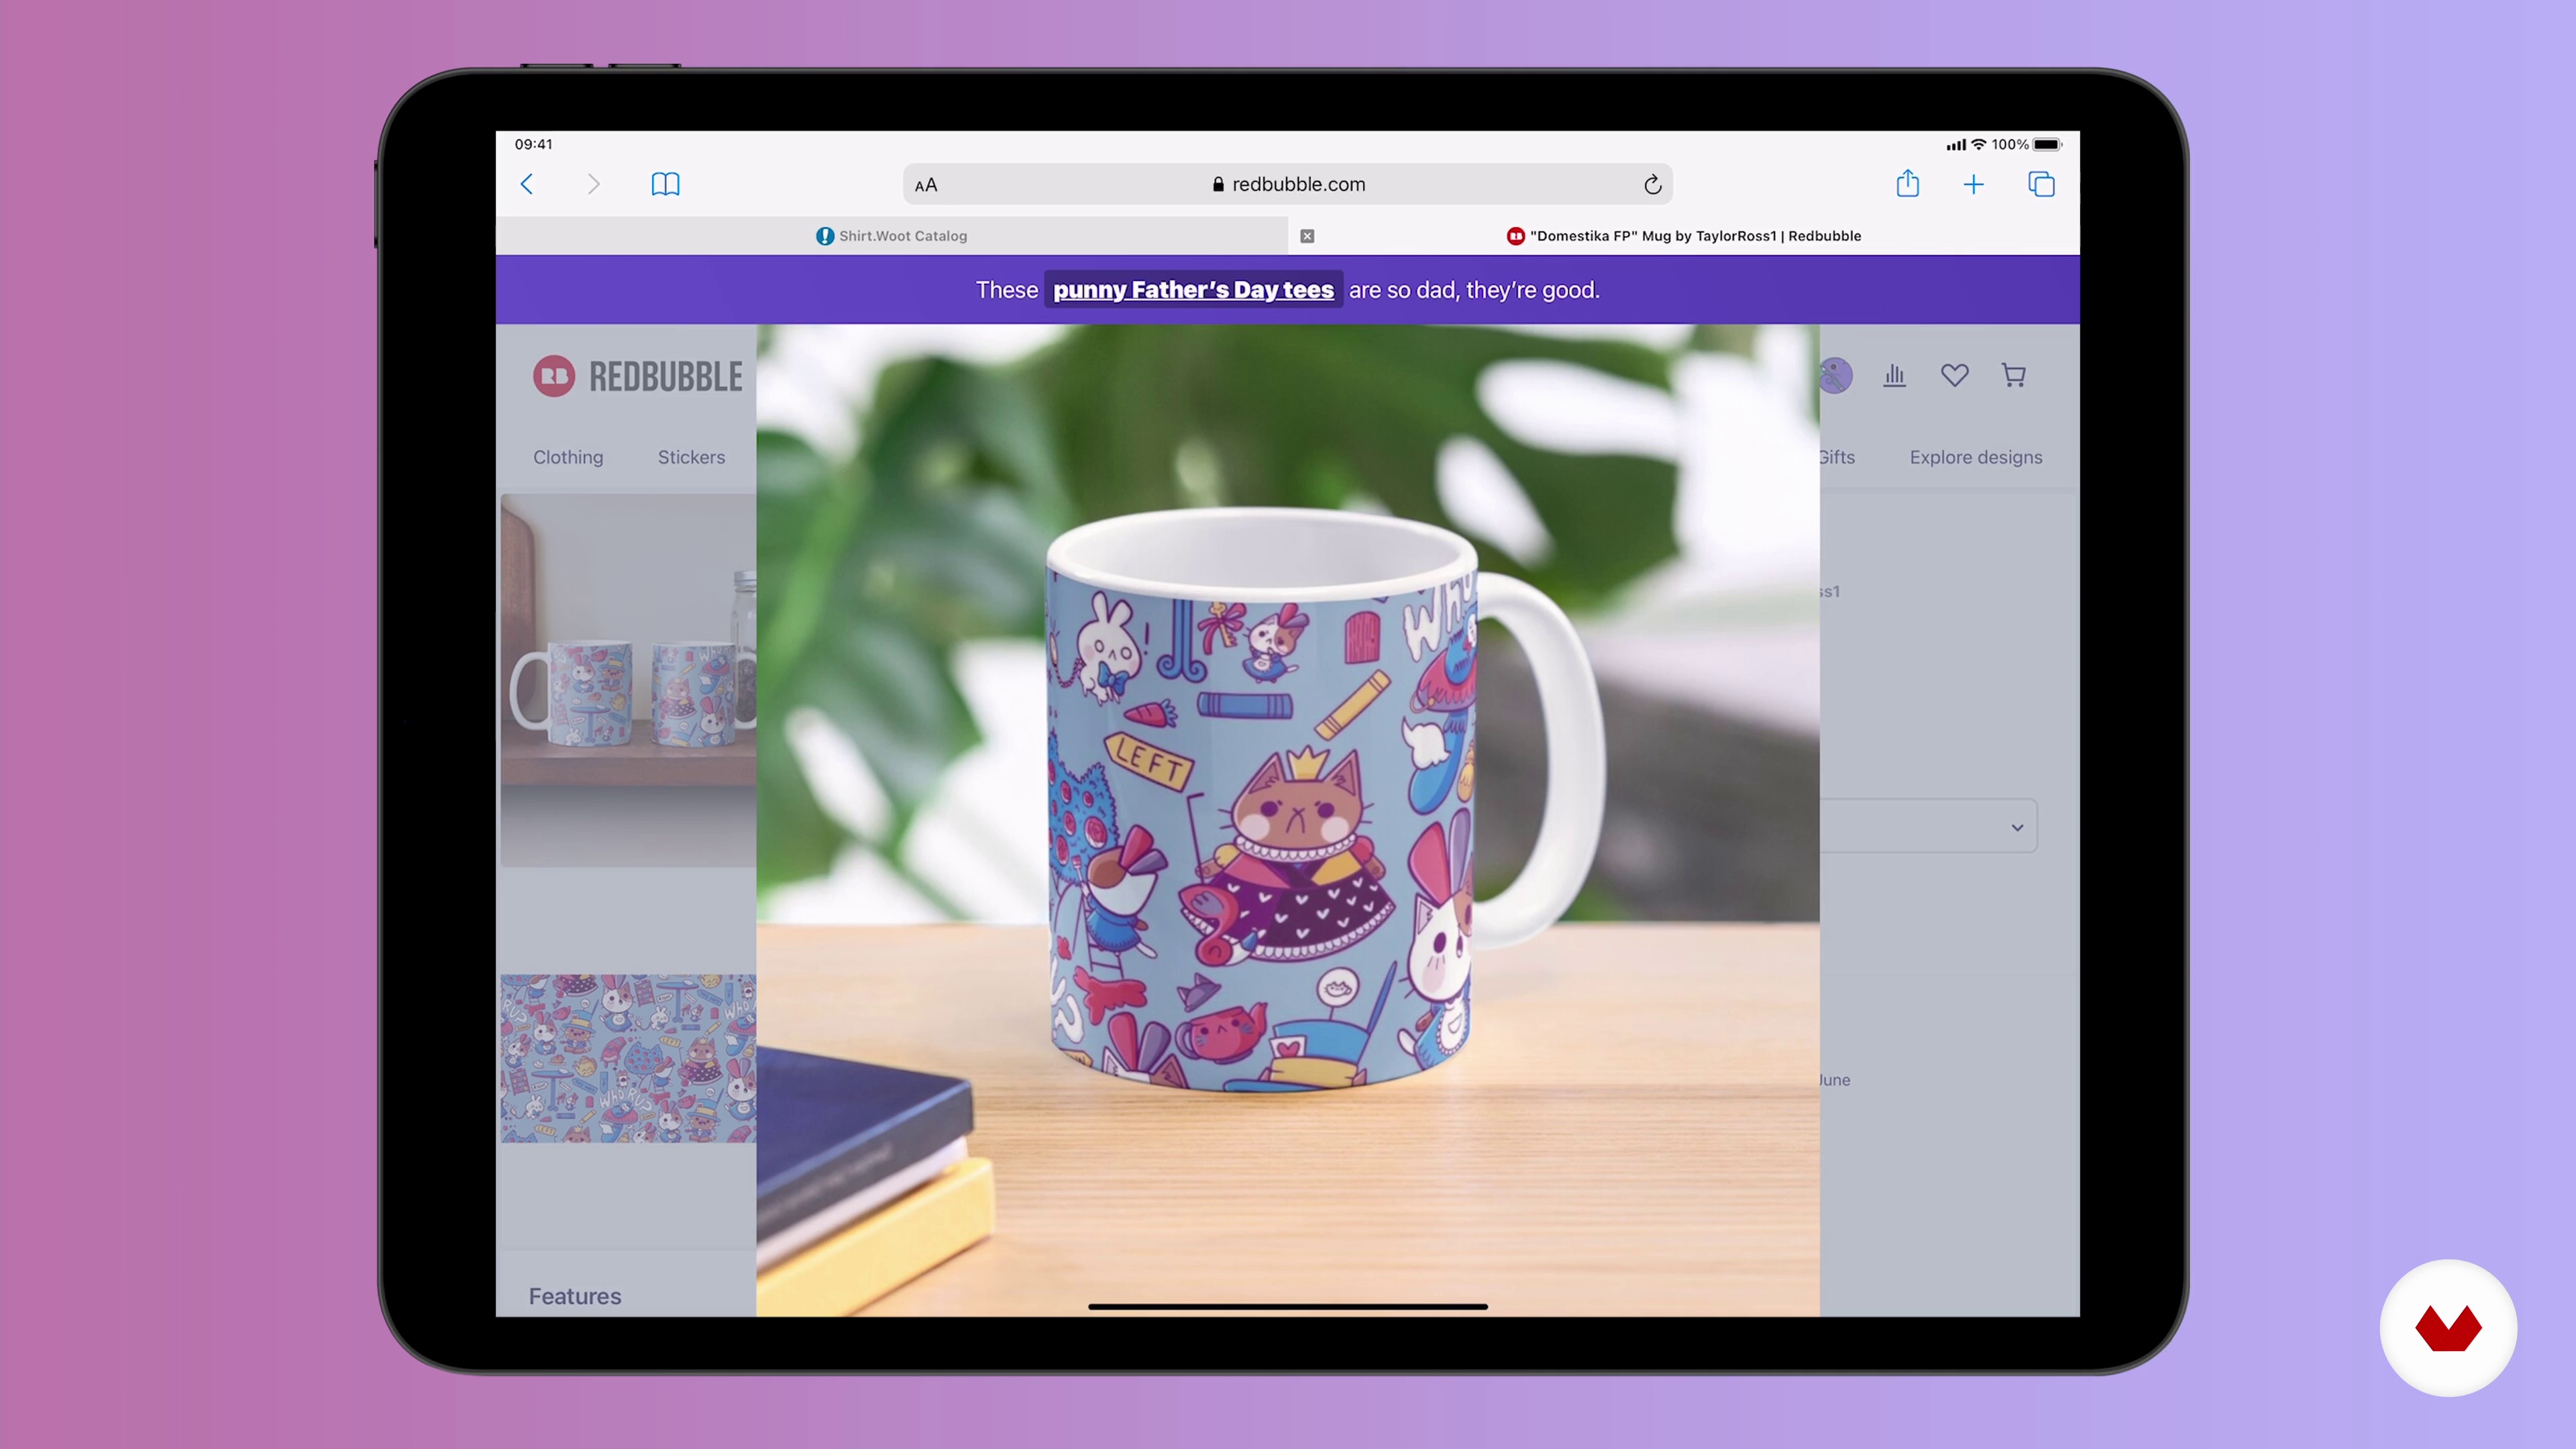The height and width of the screenshot is (1449, 2576).
Task: Open the Redbubble shopping cart
Action: pyautogui.click(x=2013, y=375)
